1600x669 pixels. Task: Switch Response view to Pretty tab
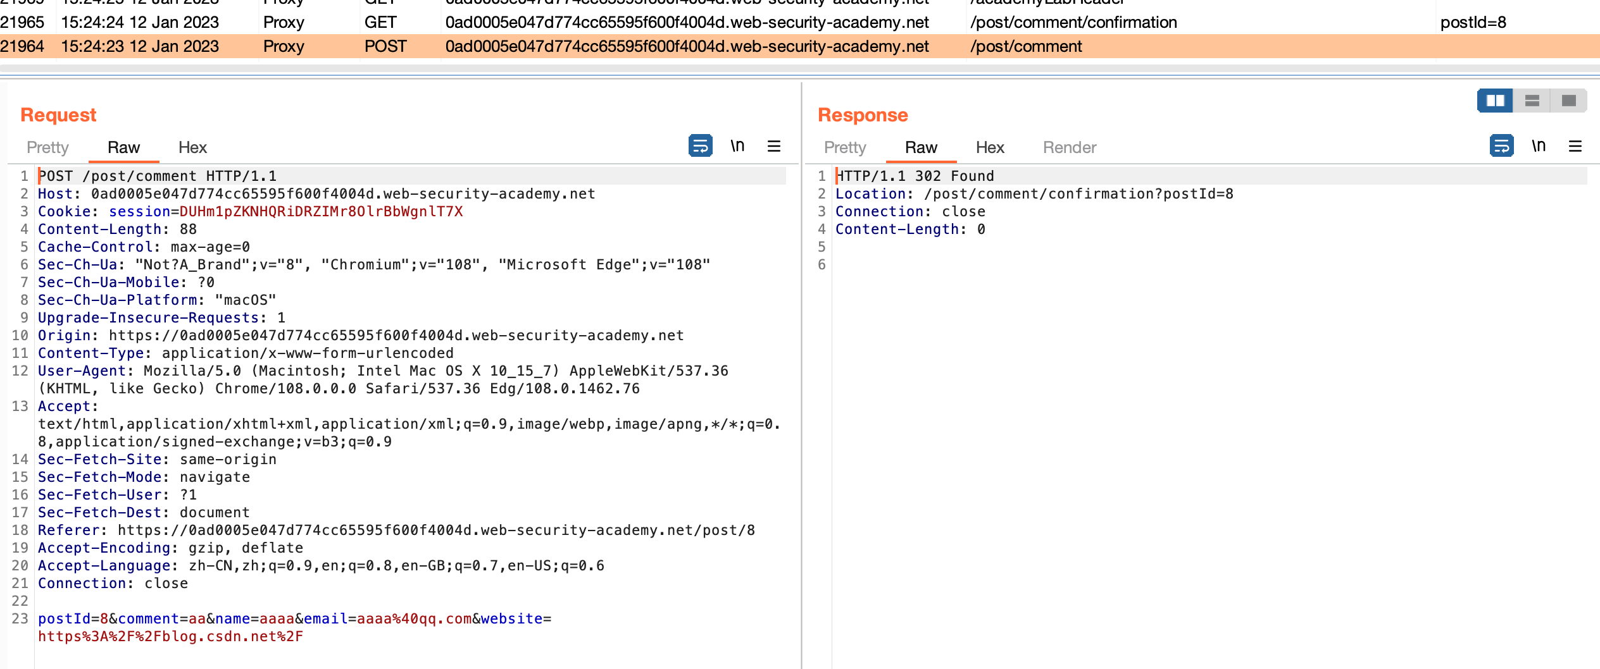point(845,147)
